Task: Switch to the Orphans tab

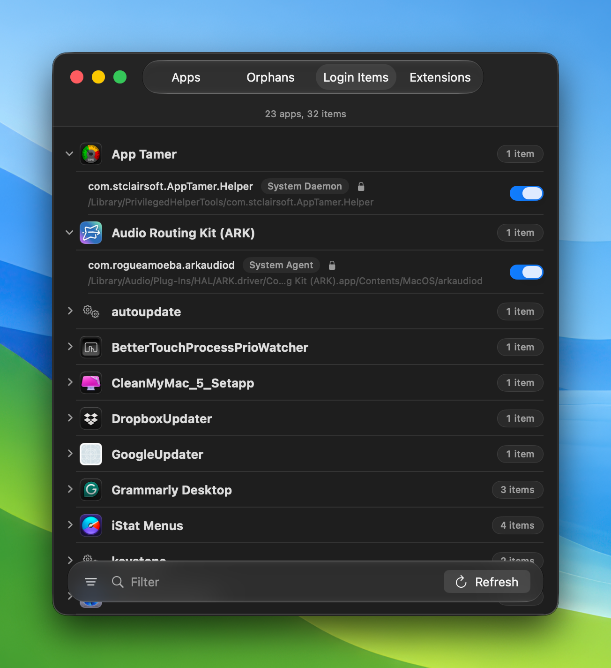Action: [270, 77]
